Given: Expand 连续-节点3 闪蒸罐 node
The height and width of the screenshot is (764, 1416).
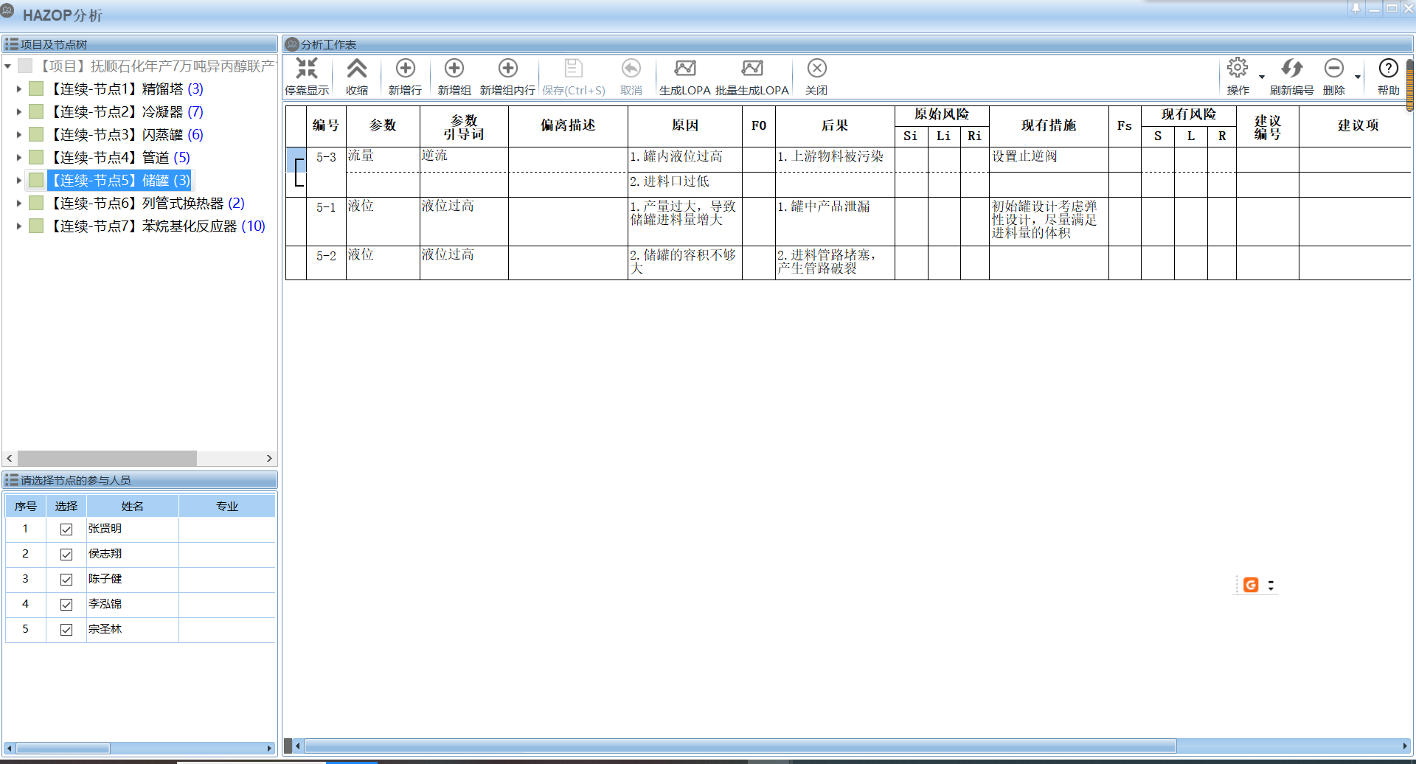Looking at the screenshot, I should [x=19, y=135].
